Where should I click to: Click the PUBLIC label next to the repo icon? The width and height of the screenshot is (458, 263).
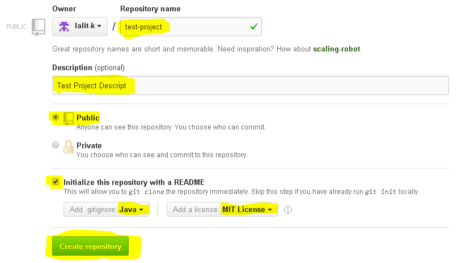coord(16,27)
